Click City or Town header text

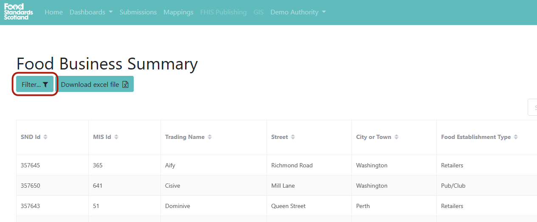point(374,137)
